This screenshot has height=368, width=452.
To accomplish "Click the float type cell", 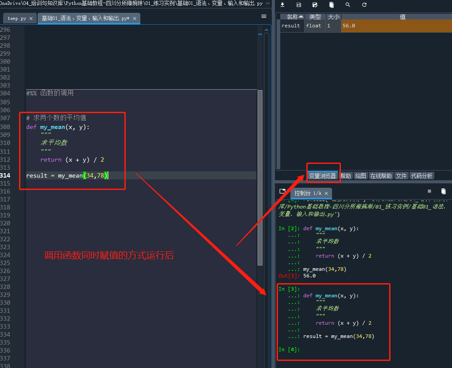I will 315,26.
